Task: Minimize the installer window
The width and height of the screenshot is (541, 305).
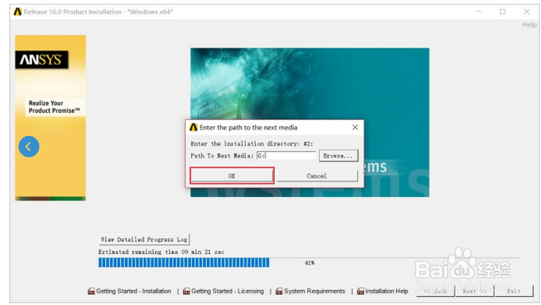Action: 479,12
